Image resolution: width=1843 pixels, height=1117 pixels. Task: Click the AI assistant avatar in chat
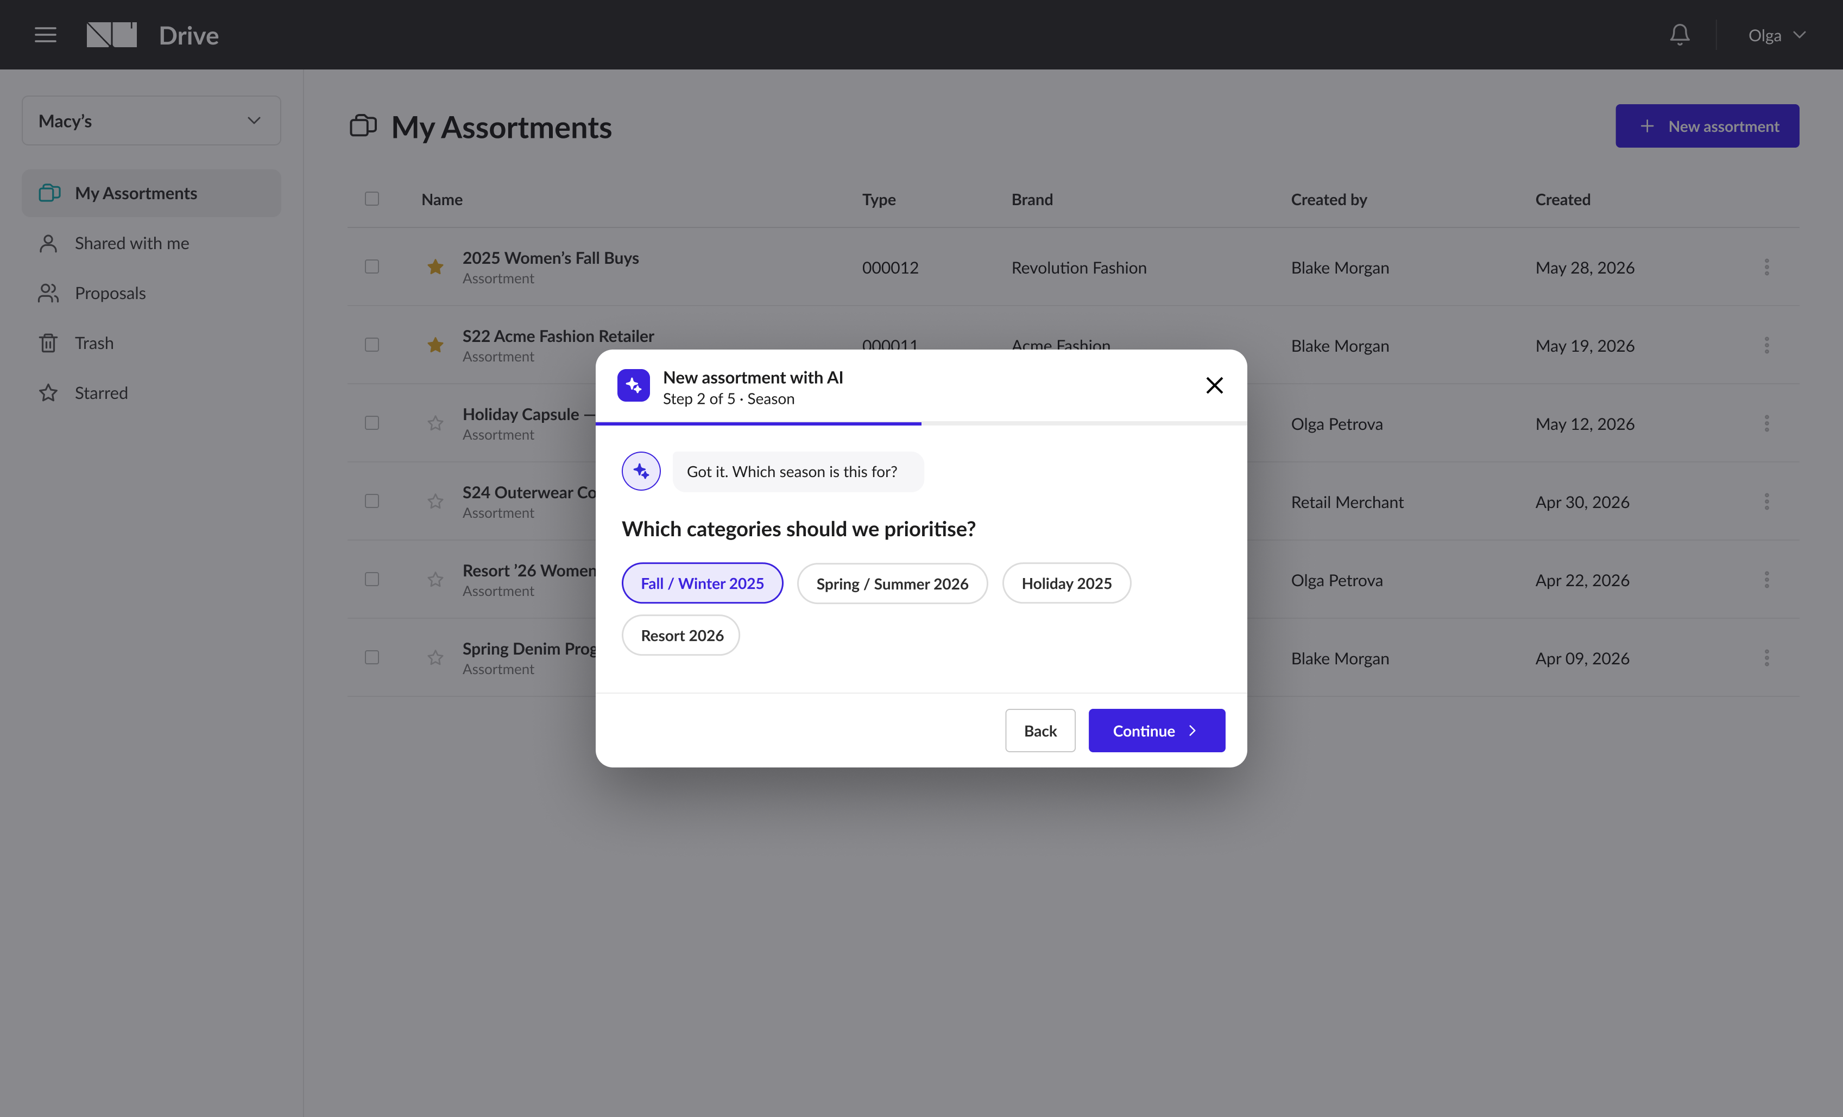(x=641, y=471)
